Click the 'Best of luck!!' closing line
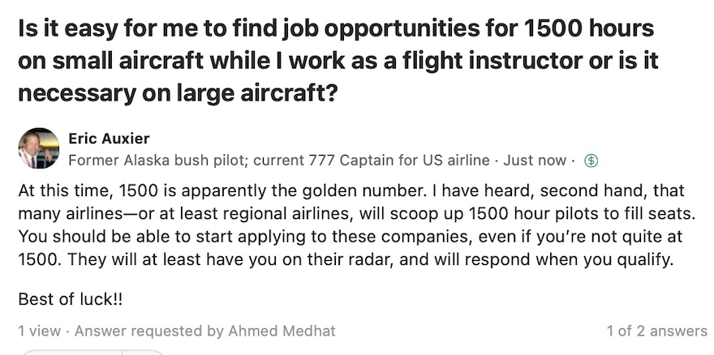The height and width of the screenshot is (355, 714). coord(71,299)
